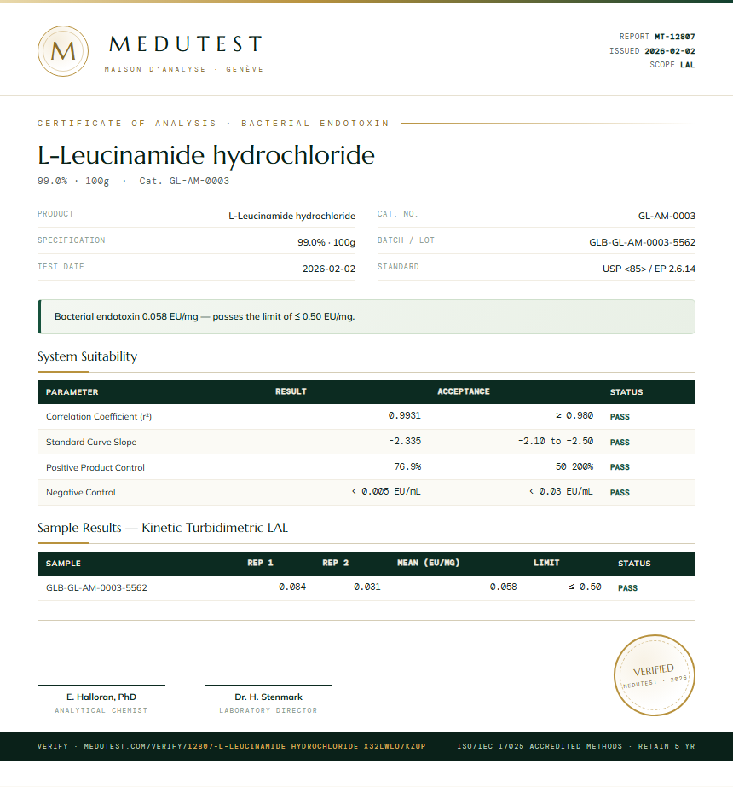Select batch/lot value GLB-GL-AM-0003-5562 in details
The image size is (733, 787).
pos(642,242)
